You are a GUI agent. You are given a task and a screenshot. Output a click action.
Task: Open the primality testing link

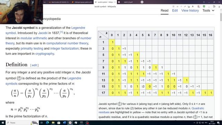coord(32,49)
